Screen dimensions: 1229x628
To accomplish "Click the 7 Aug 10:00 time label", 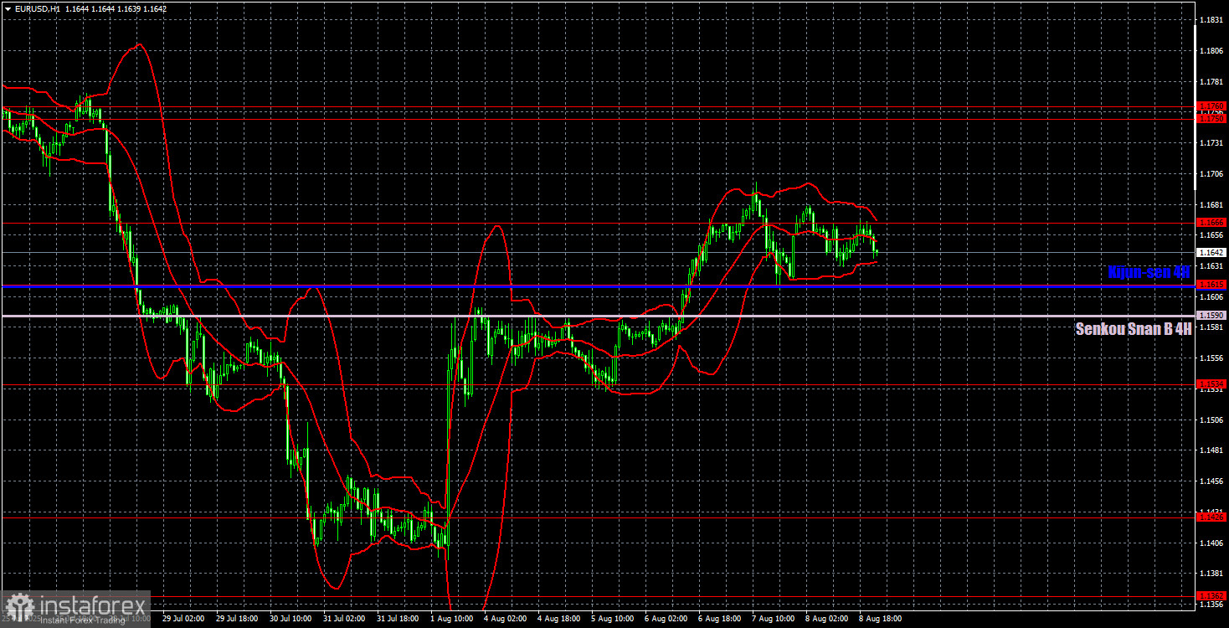I will point(774,619).
